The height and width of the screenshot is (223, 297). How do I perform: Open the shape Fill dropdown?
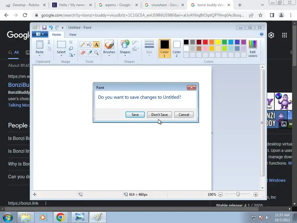135,48
